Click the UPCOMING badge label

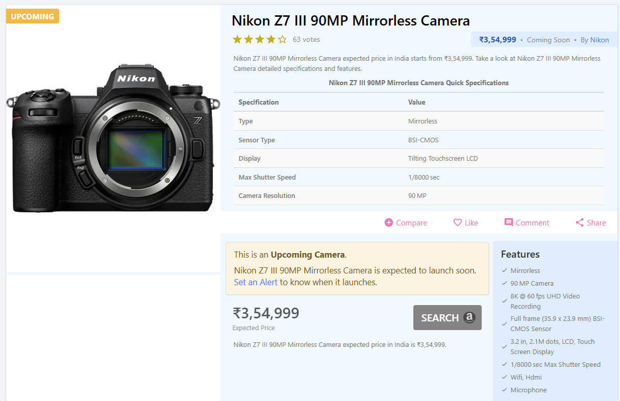click(x=33, y=16)
